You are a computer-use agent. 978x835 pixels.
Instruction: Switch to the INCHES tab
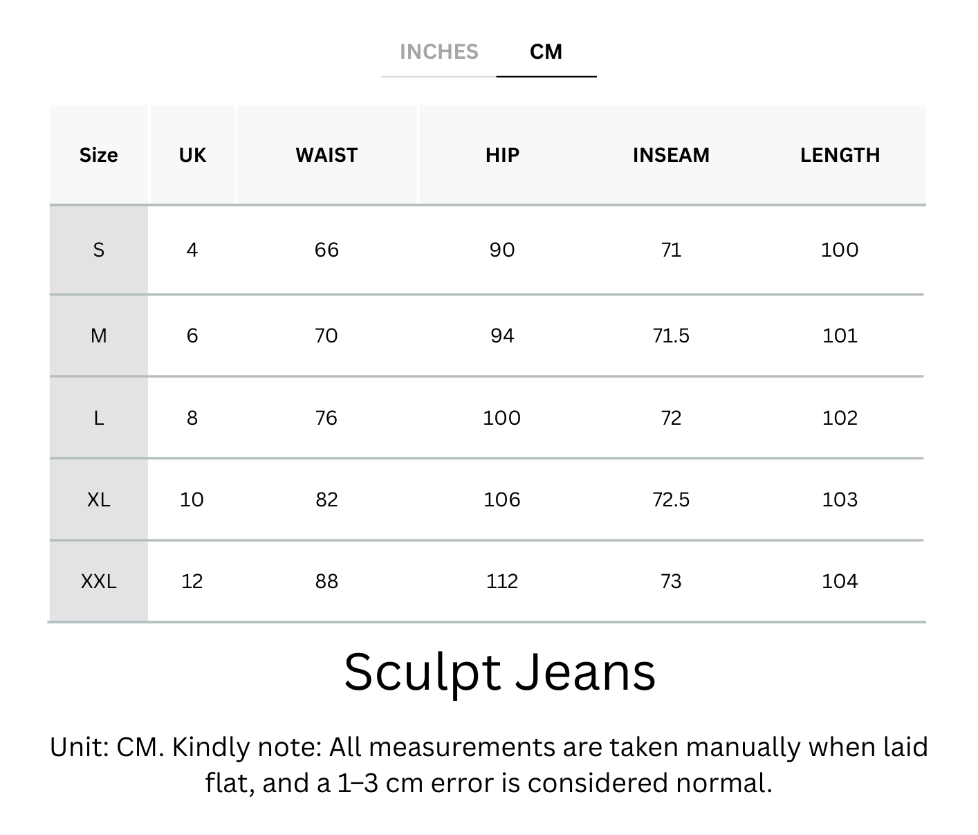click(x=439, y=53)
